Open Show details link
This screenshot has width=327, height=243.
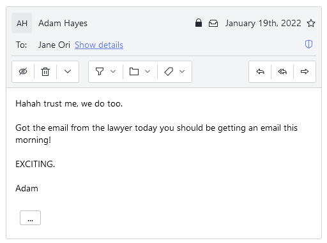[99, 45]
